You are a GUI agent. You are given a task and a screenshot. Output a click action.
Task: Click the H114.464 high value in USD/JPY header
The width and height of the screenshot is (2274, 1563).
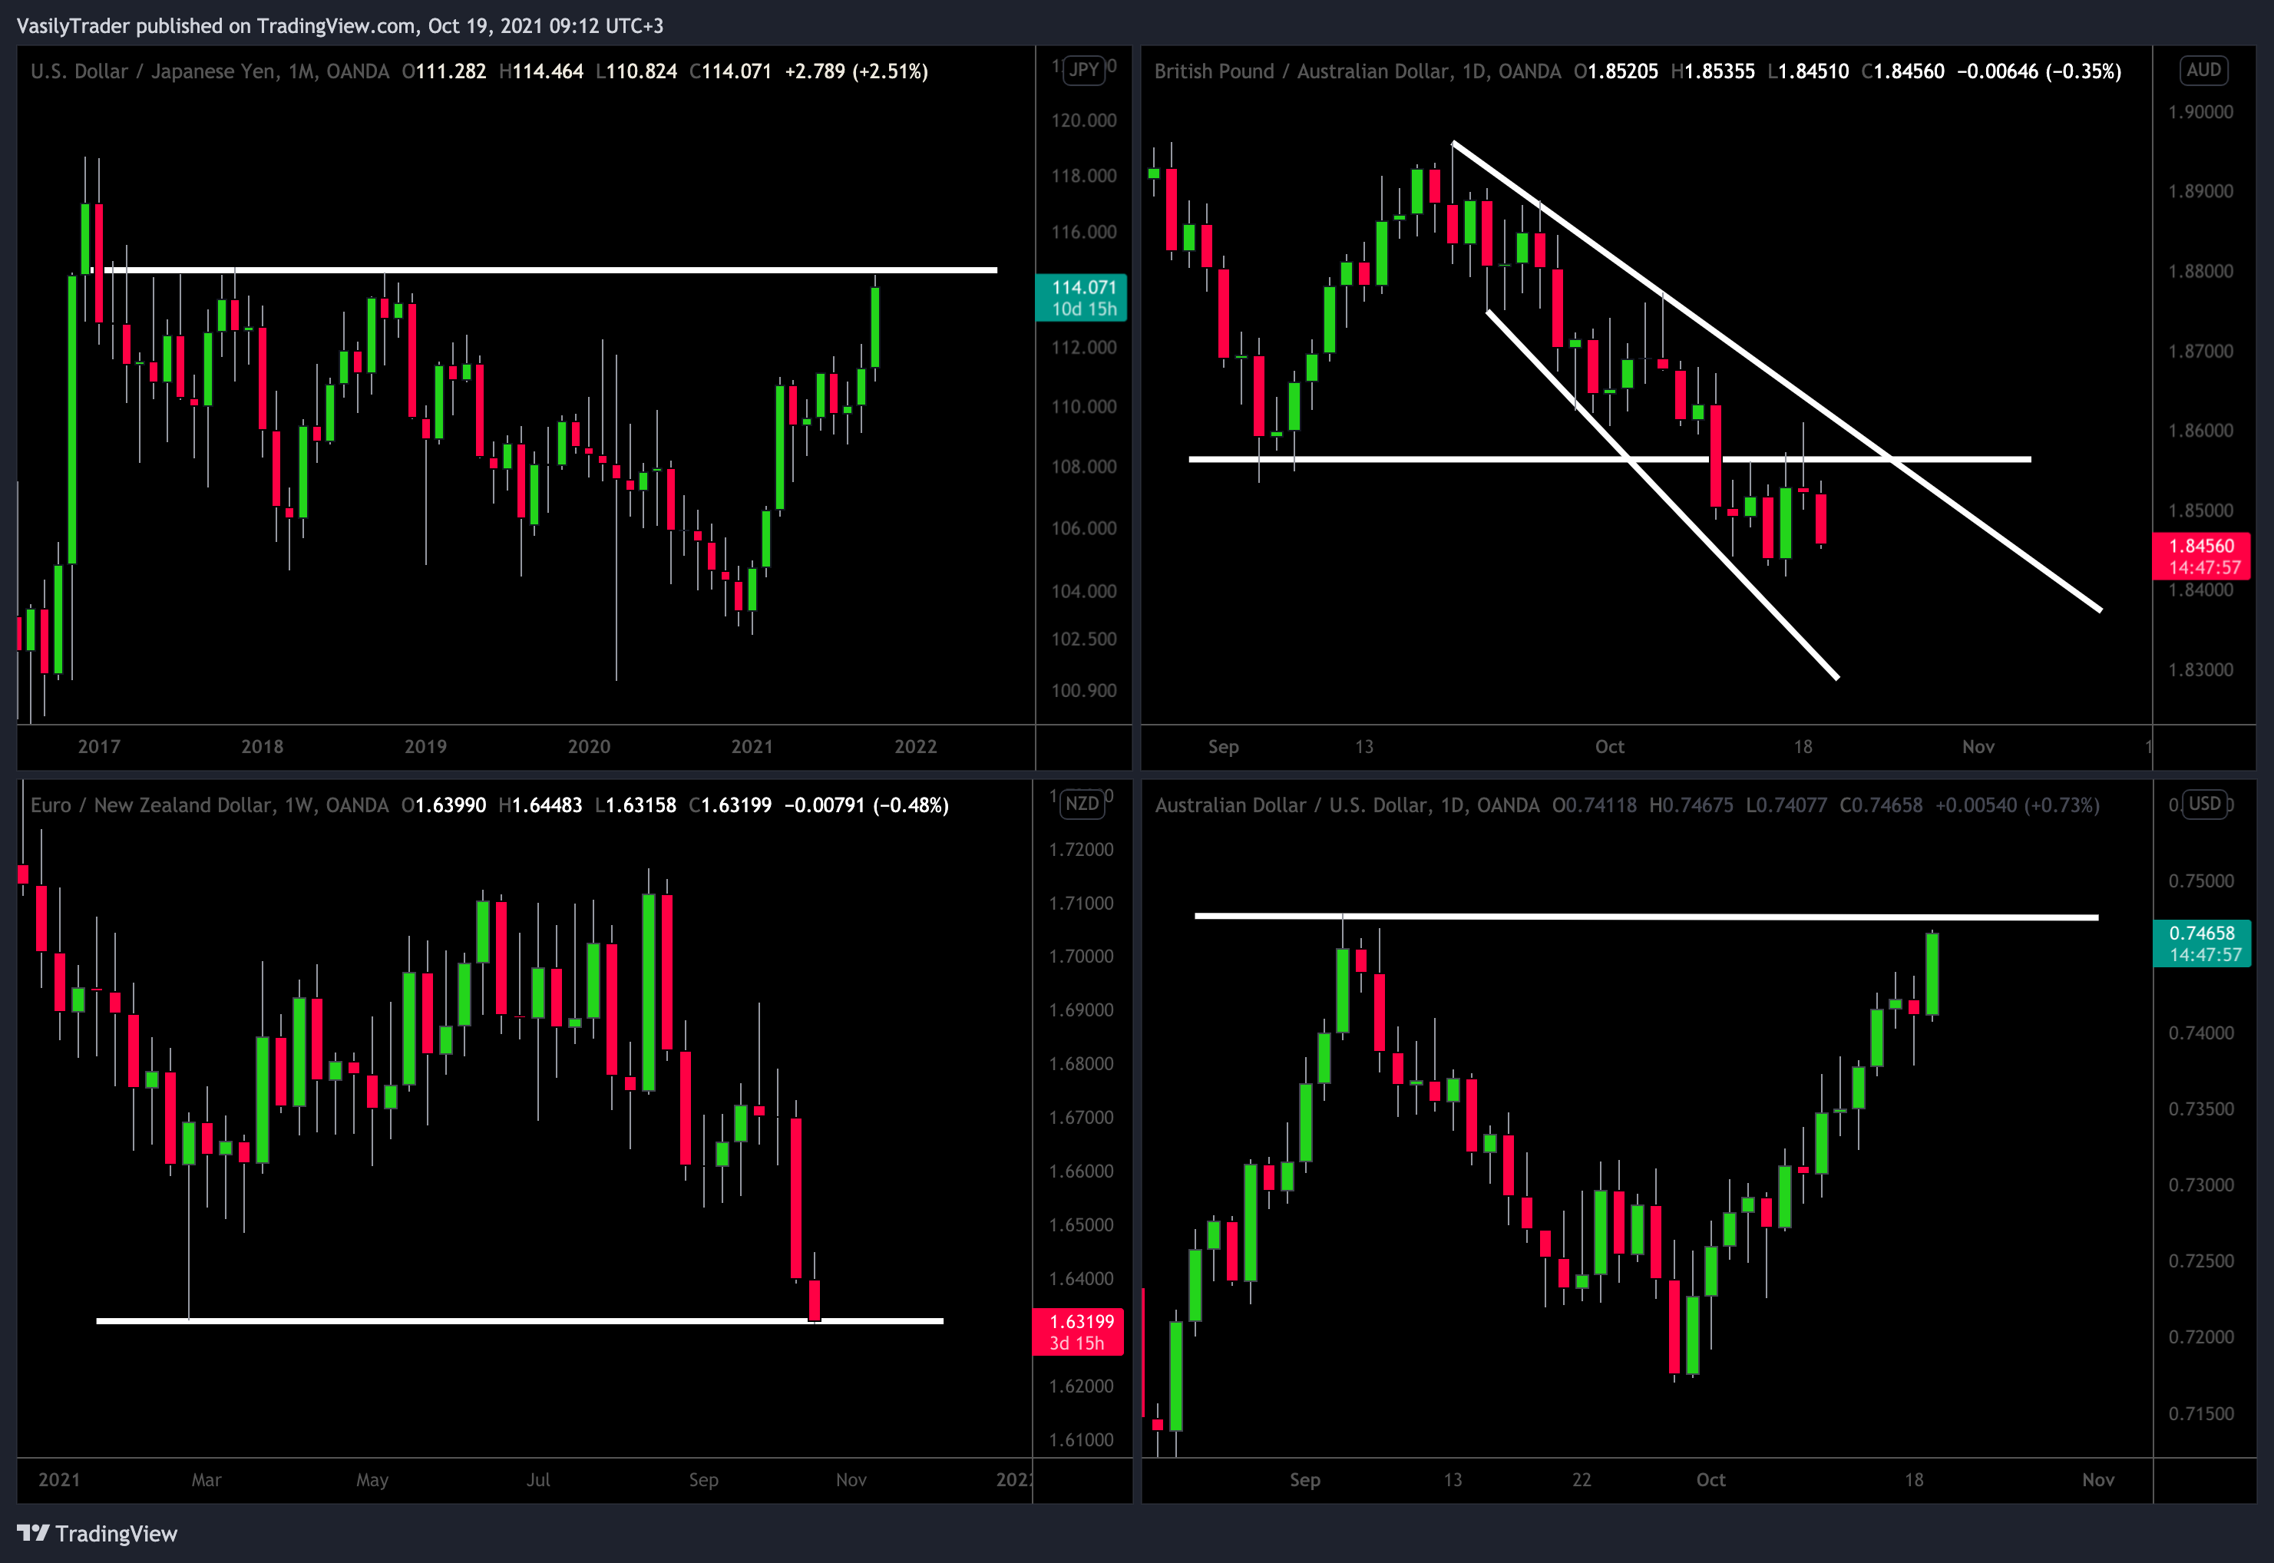click(x=541, y=71)
